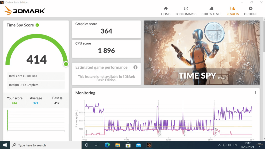The height and width of the screenshot is (149, 265).
Task: Open the Monitoring three-dot menu
Action: click(255, 93)
